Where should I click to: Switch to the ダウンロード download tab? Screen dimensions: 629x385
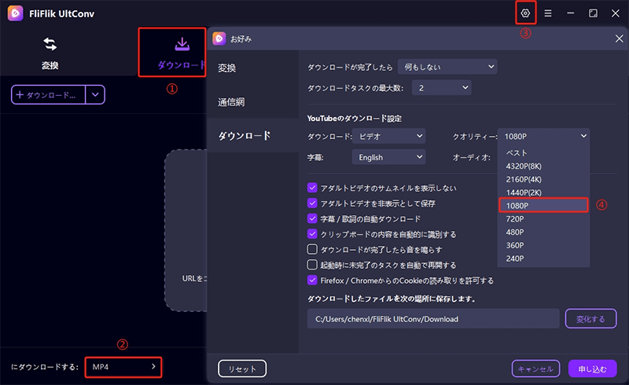(182, 53)
